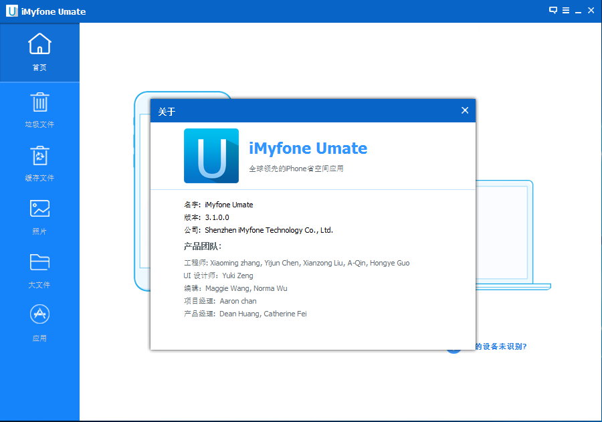Screen dimensions: 602x422
Task: Go to the Photos (照片) section
Action: [x=39, y=217]
